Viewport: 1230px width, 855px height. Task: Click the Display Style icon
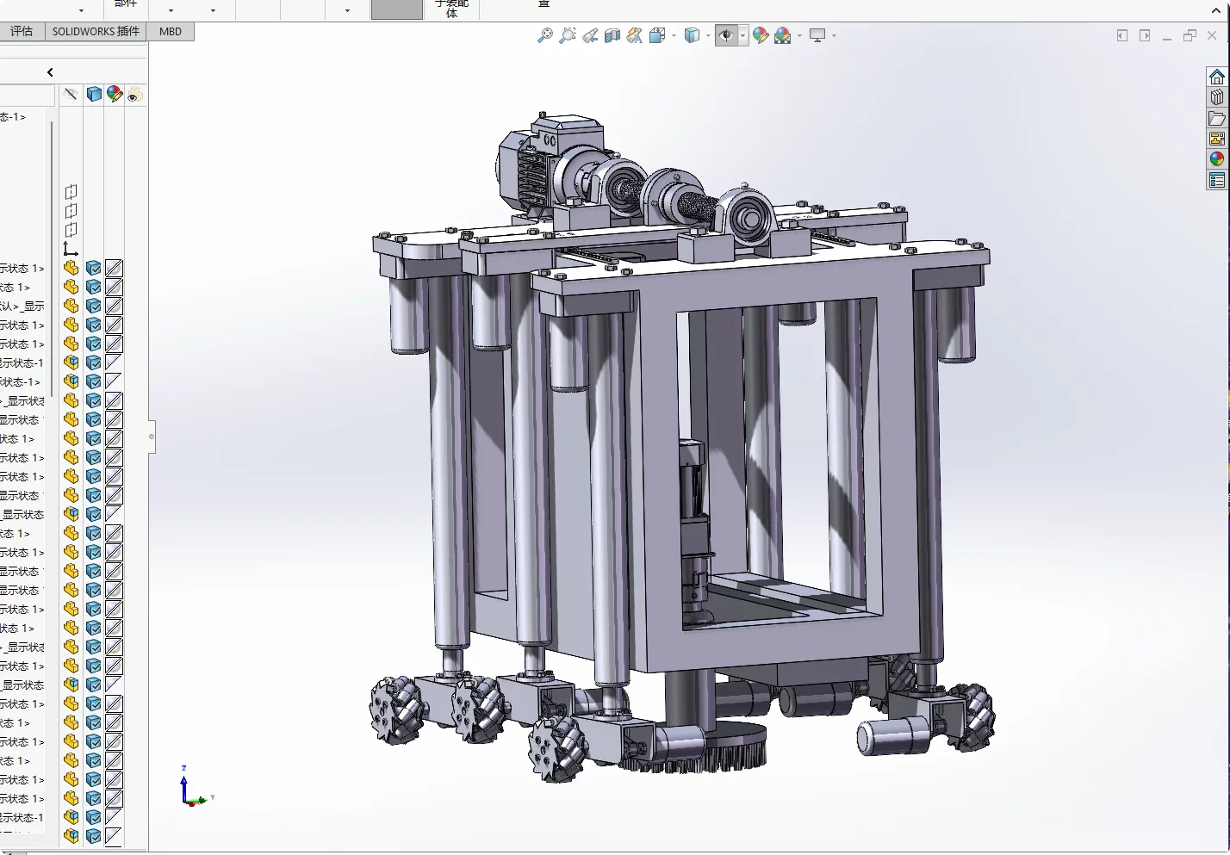tap(692, 35)
